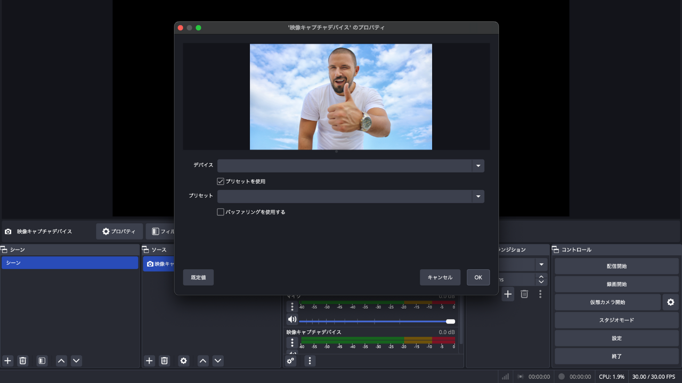Move source down with down arrow in ソース panel

click(x=218, y=361)
